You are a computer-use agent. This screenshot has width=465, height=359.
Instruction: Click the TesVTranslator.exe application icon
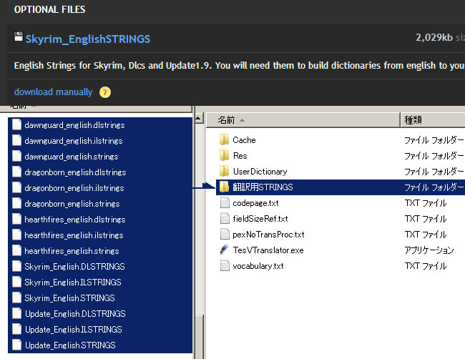225,250
